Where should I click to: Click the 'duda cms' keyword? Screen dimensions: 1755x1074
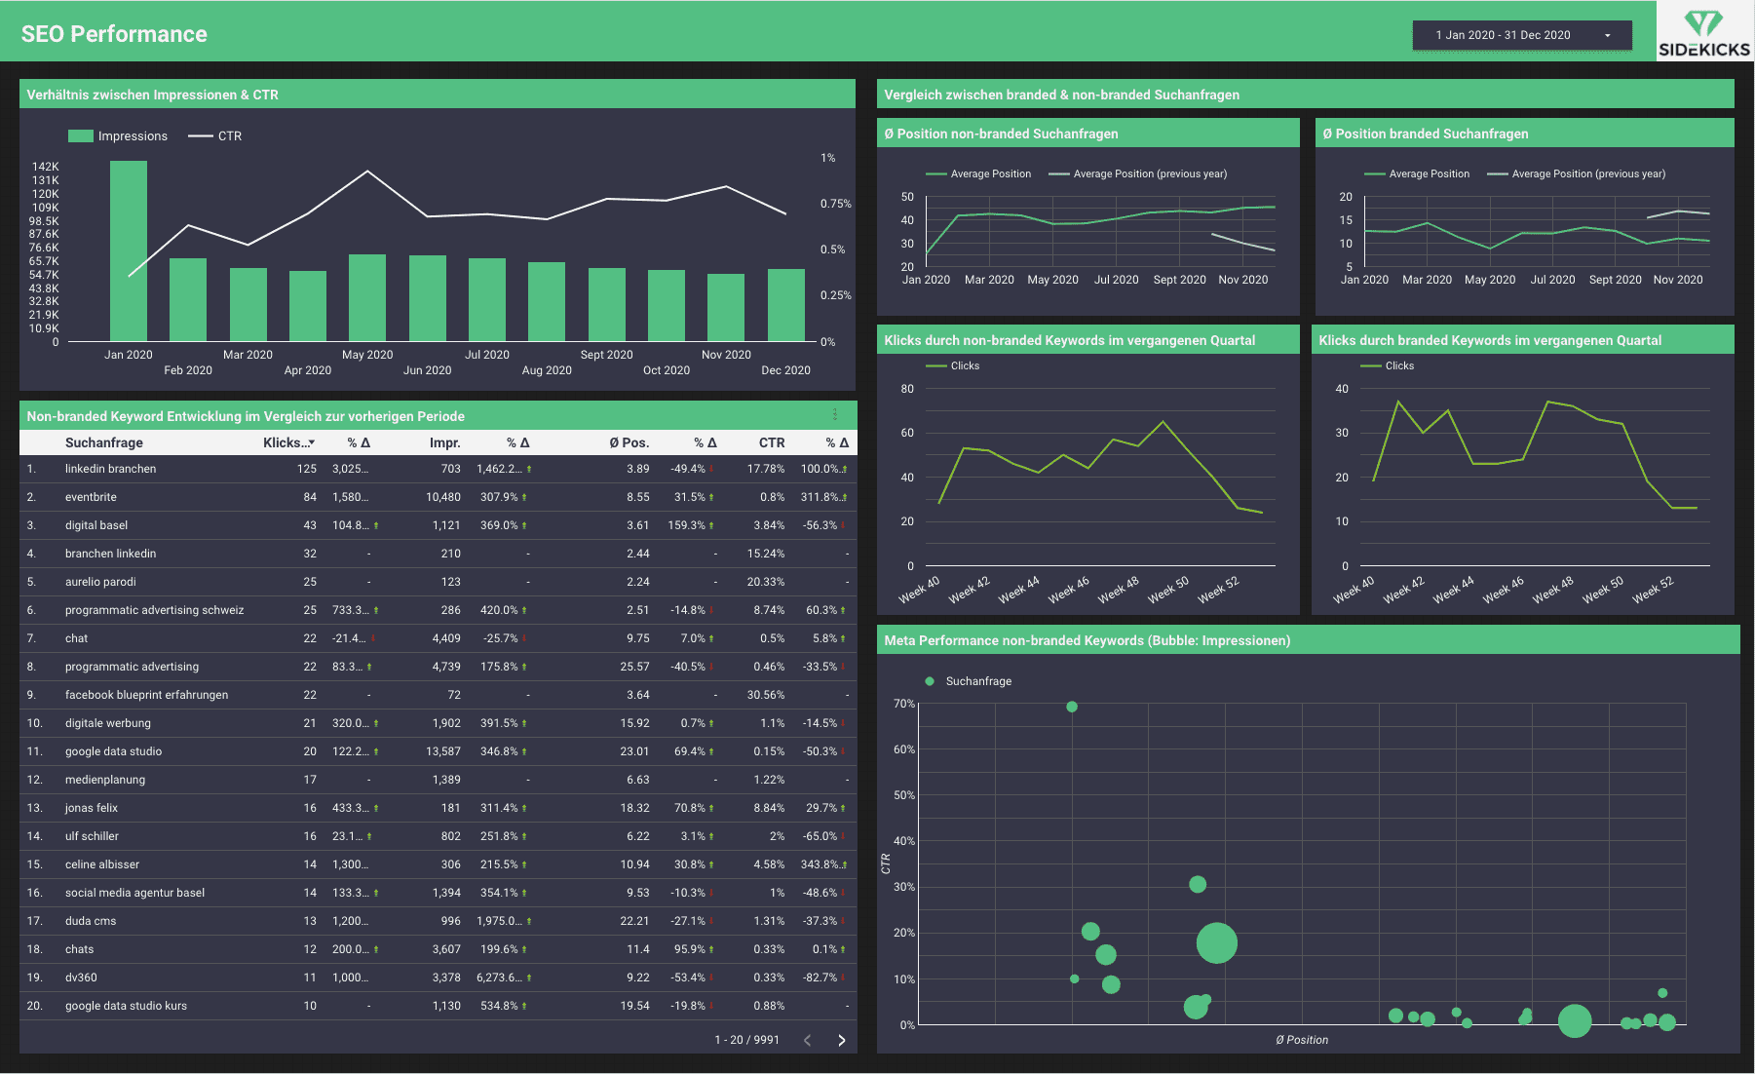pyautogui.click(x=91, y=921)
